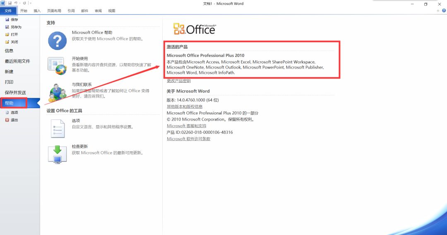This screenshot has height=235, width=447.
Task: Close the Word window
Action: (x=440, y=4)
